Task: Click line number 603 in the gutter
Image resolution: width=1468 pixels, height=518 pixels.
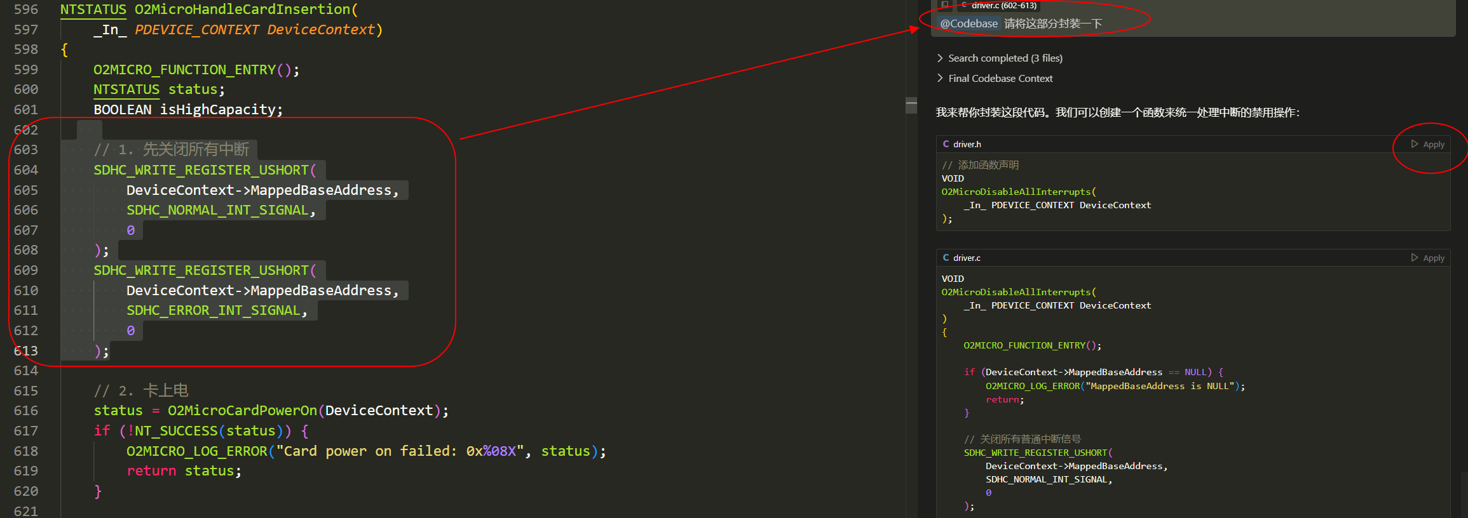Action: tap(26, 150)
